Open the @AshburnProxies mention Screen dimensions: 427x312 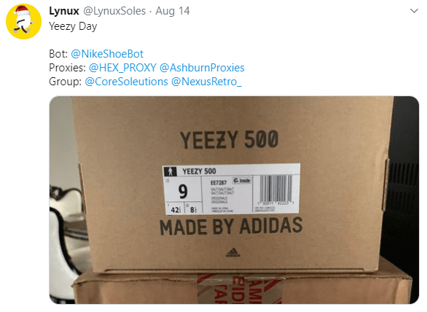point(202,68)
